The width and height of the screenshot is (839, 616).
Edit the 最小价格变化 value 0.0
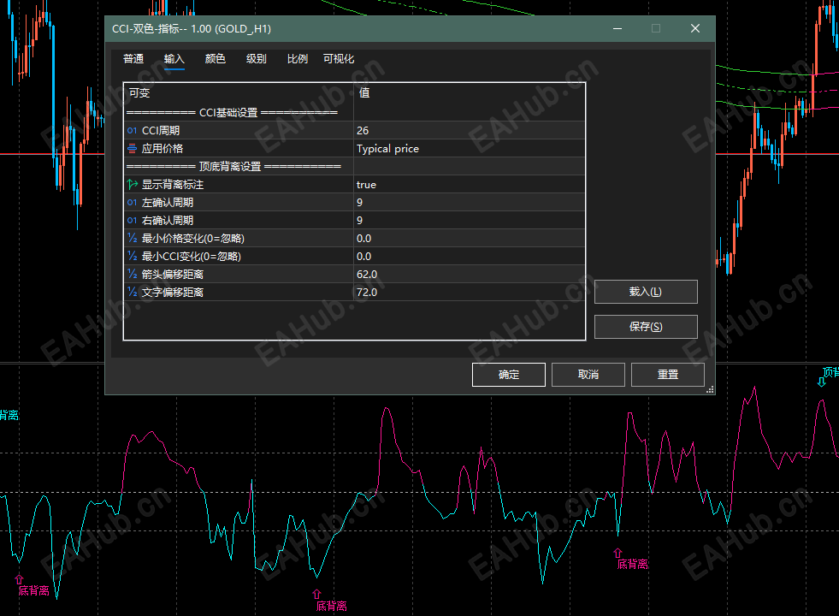click(x=469, y=238)
